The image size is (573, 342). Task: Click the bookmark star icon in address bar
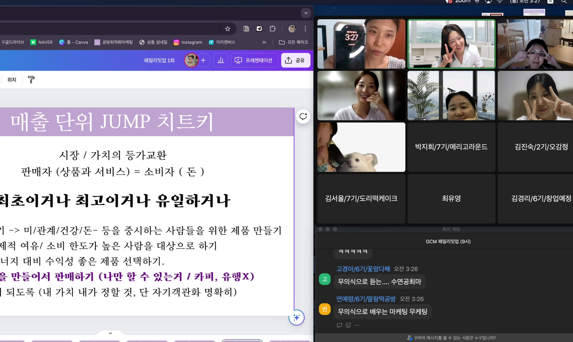point(227,29)
